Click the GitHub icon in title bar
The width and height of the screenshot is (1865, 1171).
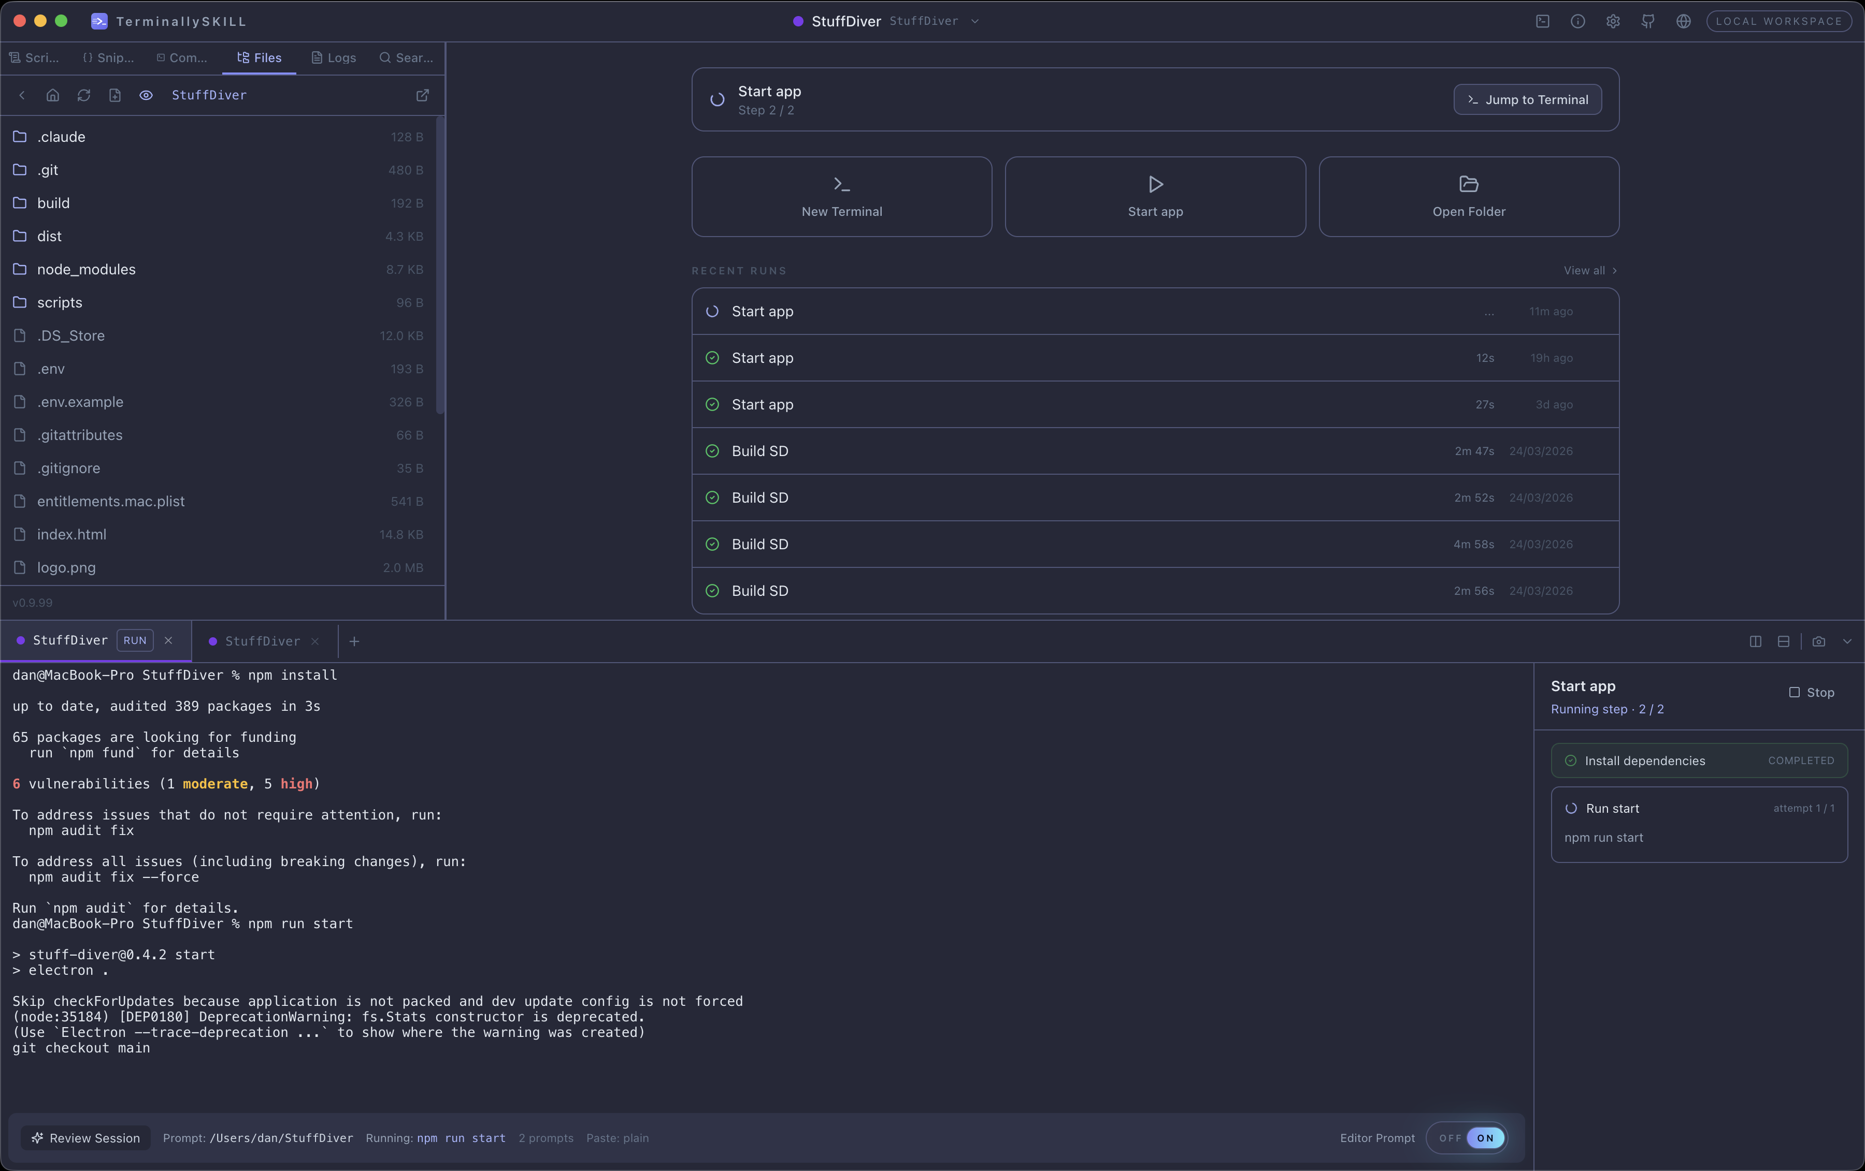pyautogui.click(x=1648, y=22)
